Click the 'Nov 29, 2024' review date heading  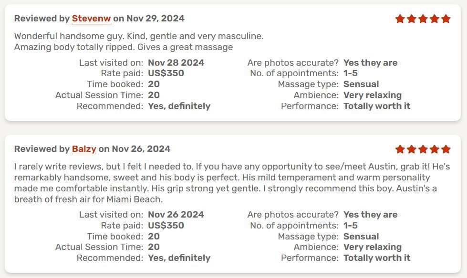pos(156,19)
